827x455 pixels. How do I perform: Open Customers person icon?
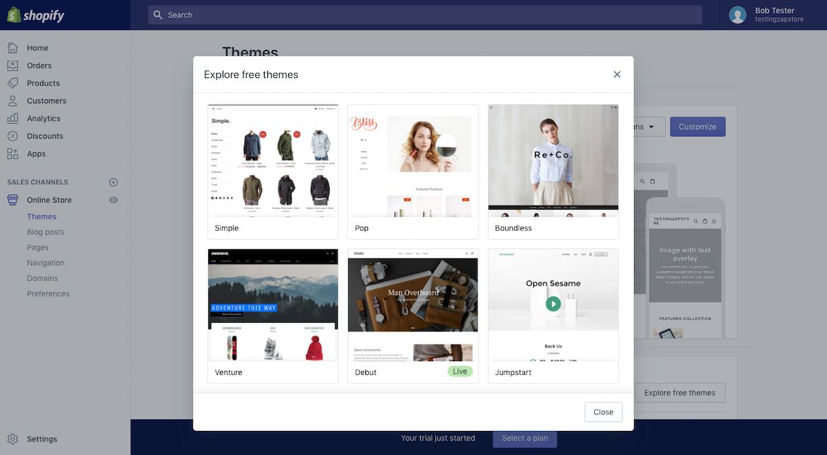tap(12, 101)
